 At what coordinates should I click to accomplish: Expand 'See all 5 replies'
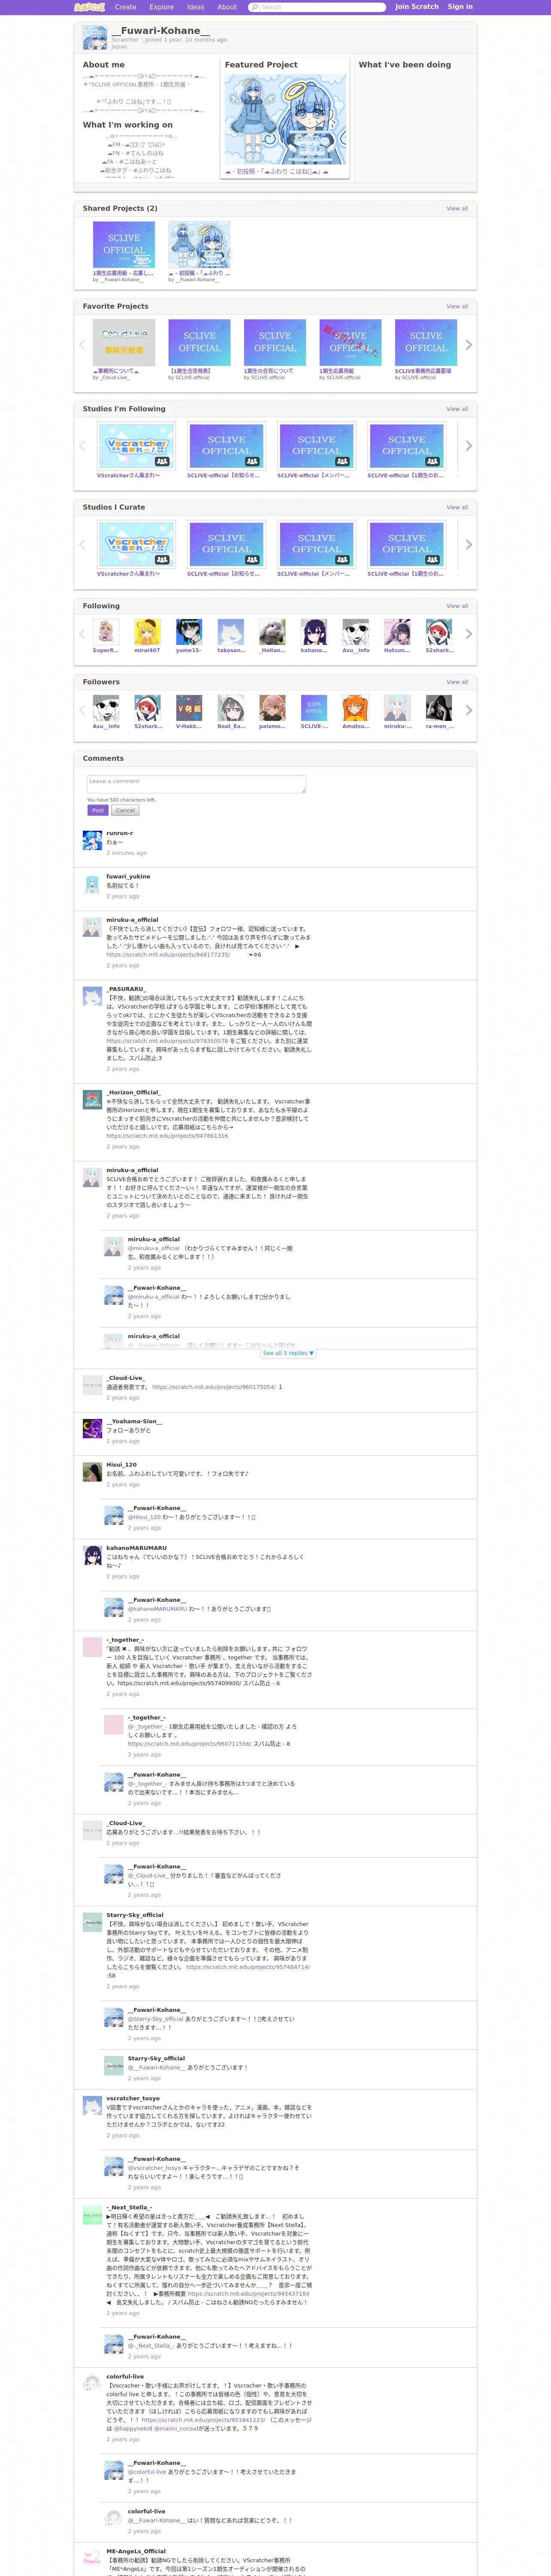[288, 1353]
